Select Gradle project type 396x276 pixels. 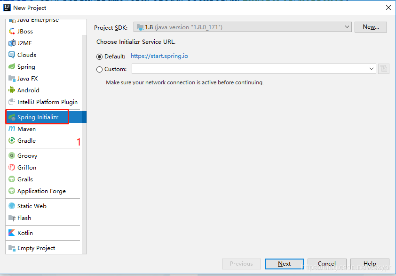(x=44, y=141)
